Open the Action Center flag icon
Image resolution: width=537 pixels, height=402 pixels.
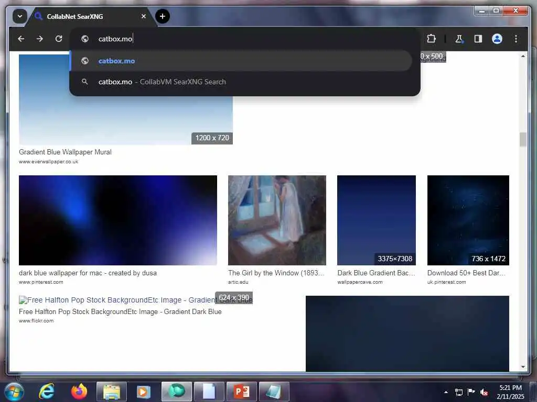click(471, 392)
